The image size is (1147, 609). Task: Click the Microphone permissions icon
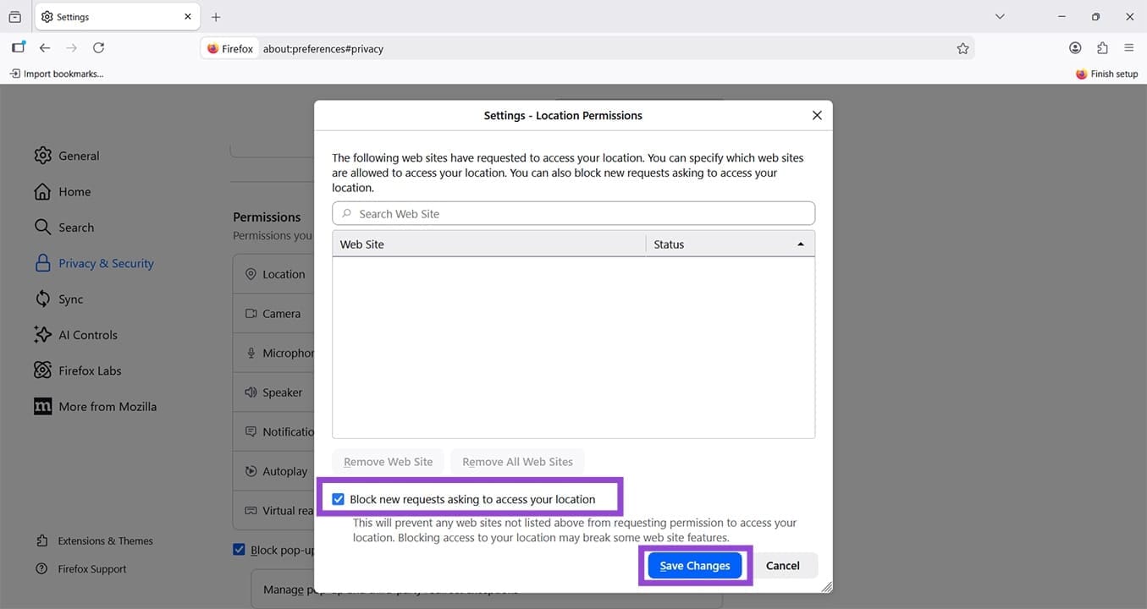point(250,353)
